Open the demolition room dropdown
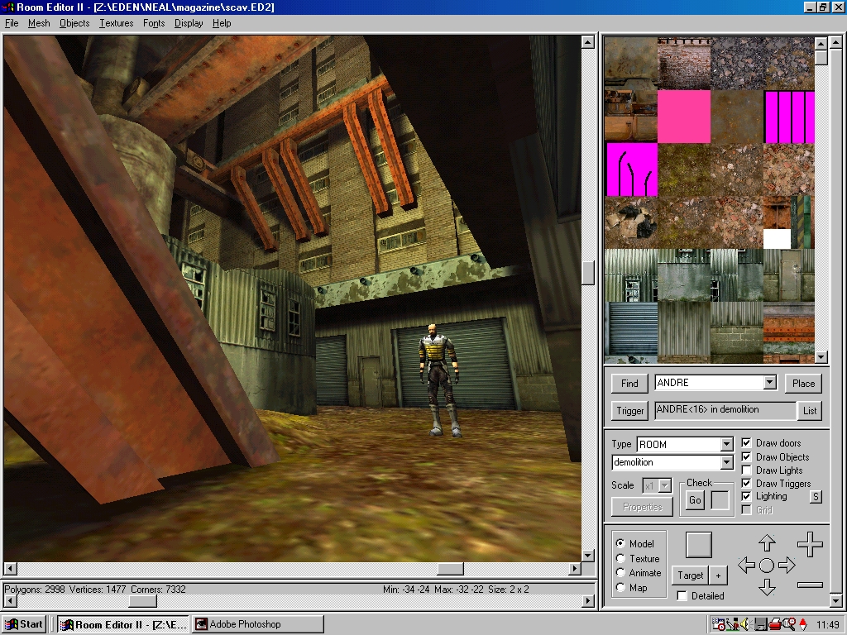Screen dimensions: 847x635 click(726, 463)
